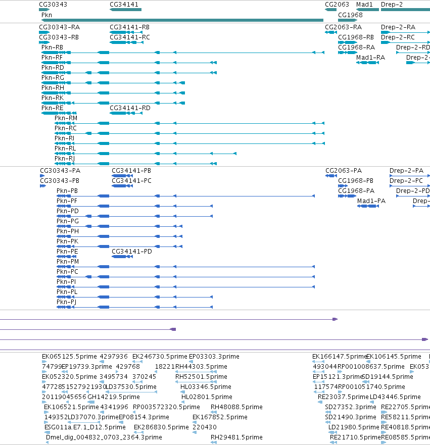Click the Pkn gene span bar
430x445 pixels.
[x=182, y=20]
